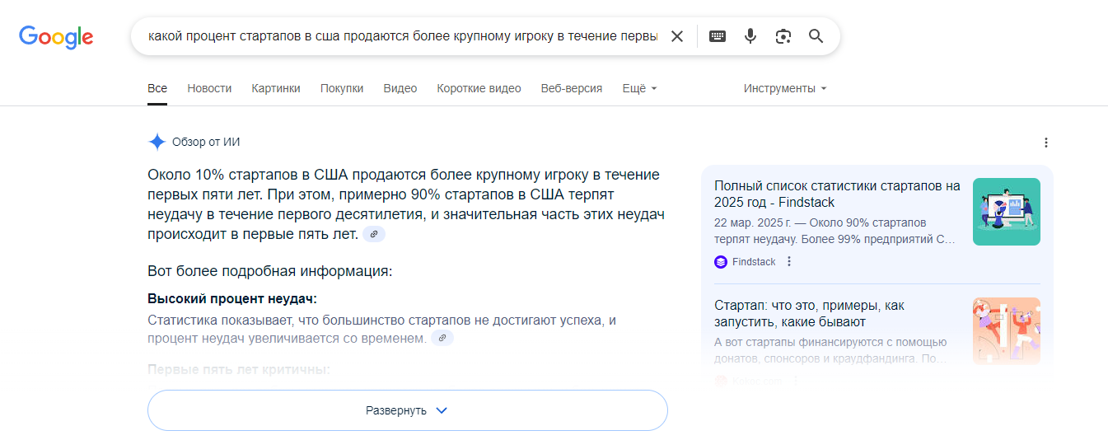Open AI overview three-dot options menu
The image size is (1108, 440).
[1046, 143]
